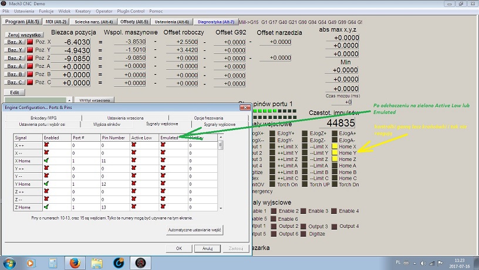Open the Pomoc menu
Image resolution: width=479 pixels, height=270 pixels.
(156, 11)
